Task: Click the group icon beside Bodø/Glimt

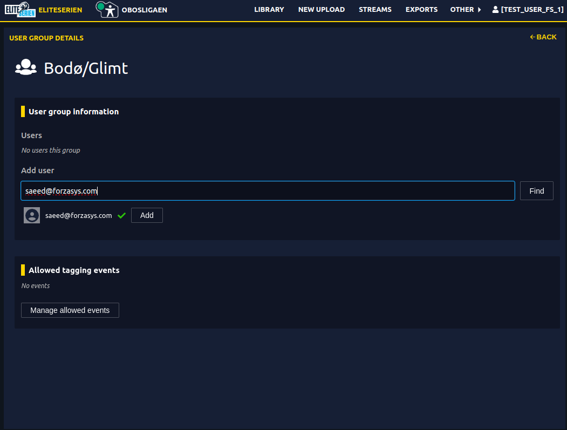Action: [x=26, y=67]
